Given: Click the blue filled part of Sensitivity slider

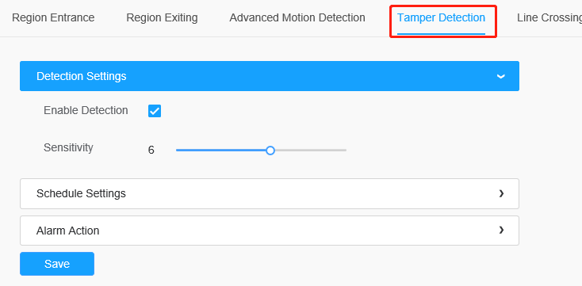Looking at the screenshot, I should pos(221,151).
